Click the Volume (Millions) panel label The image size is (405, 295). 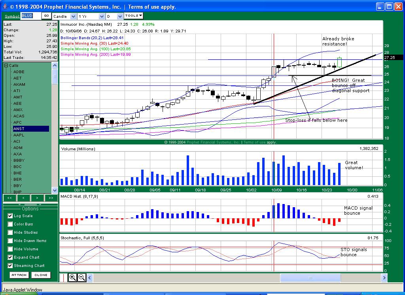point(78,149)
